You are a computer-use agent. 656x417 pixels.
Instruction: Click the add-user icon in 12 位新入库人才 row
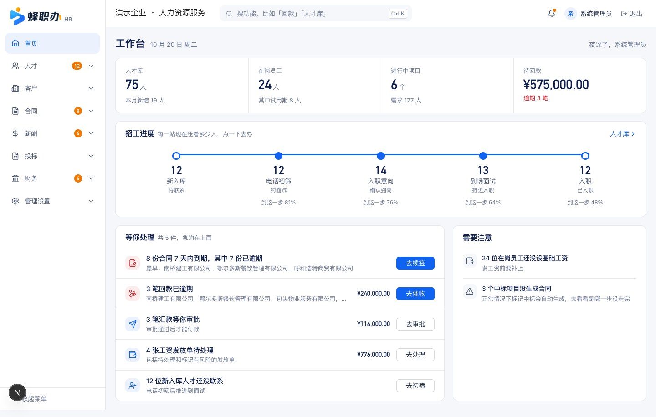click(x=133, y=386)
